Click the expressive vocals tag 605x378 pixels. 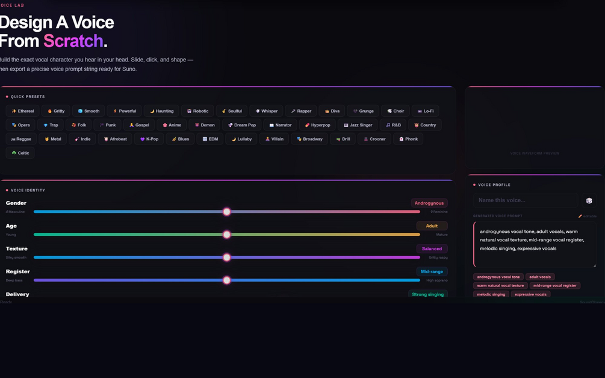[530, 294]
